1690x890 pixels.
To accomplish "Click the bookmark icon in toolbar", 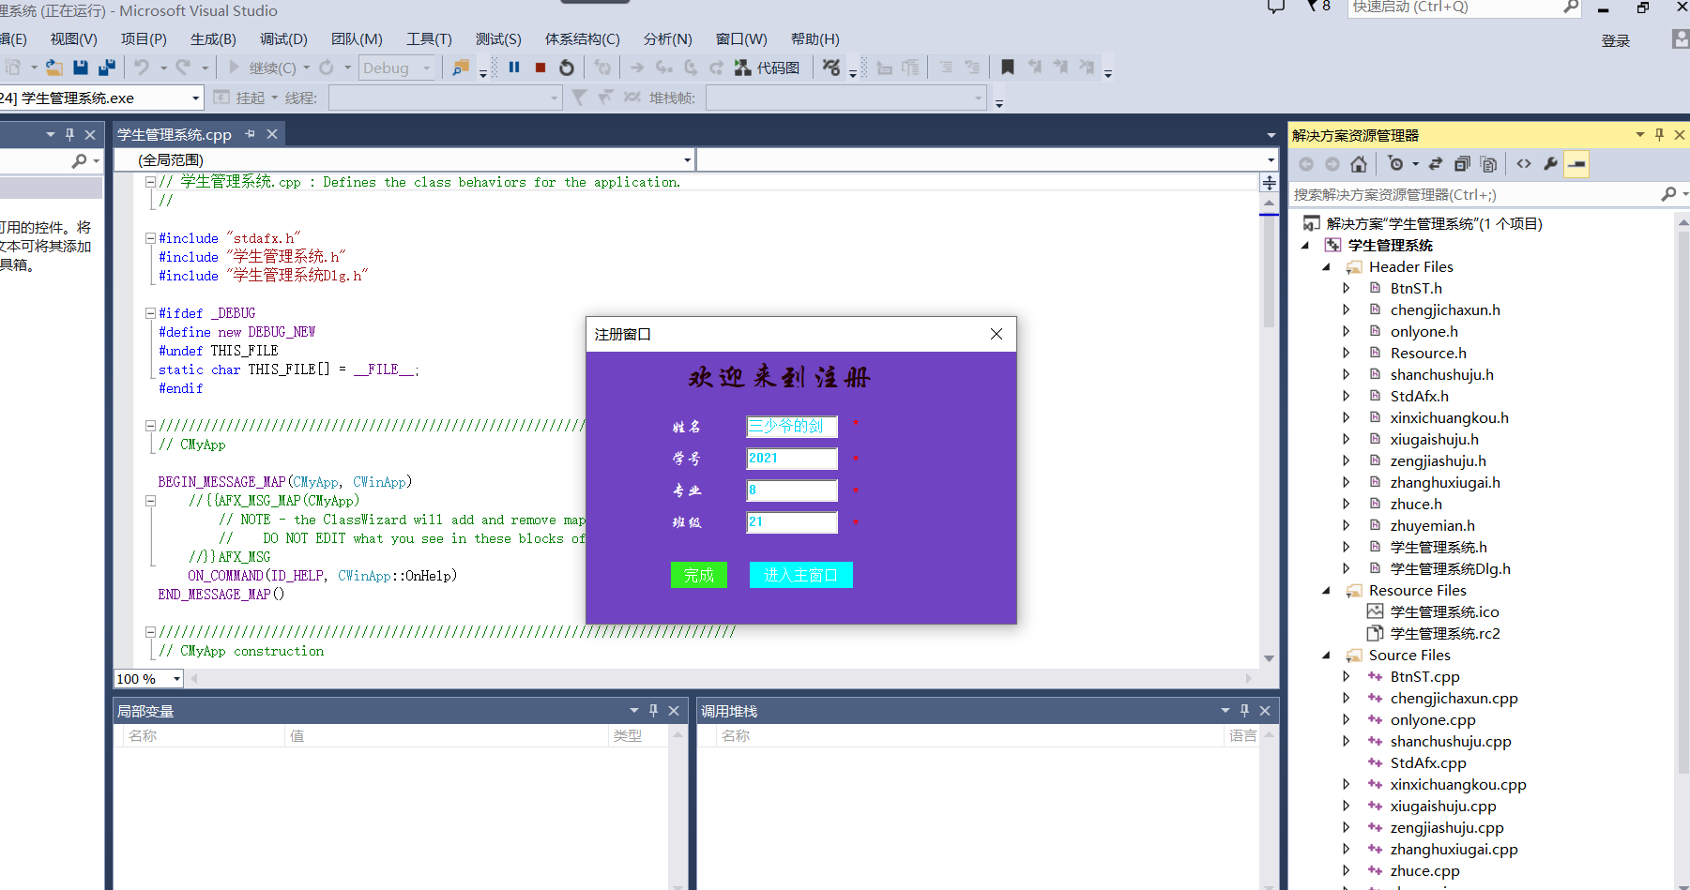I will tap(1008, 68).
